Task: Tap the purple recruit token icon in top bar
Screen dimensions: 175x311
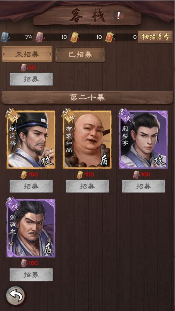Action: (39, 37)
